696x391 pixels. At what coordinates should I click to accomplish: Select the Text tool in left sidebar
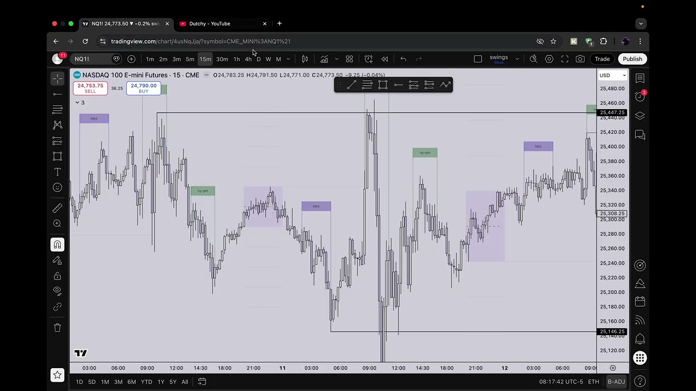[57, 172]
